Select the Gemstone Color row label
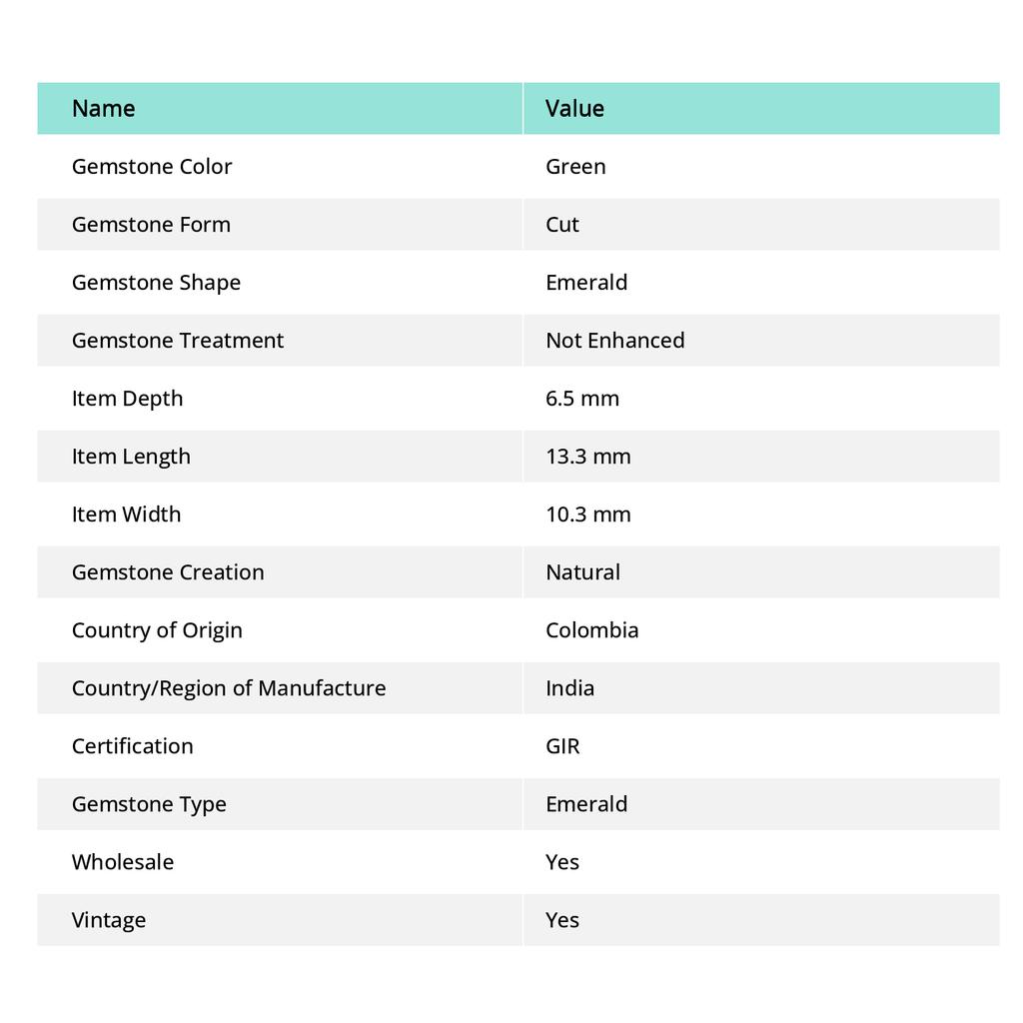This screenshot has width=1023, height=1023. (152, 167)
